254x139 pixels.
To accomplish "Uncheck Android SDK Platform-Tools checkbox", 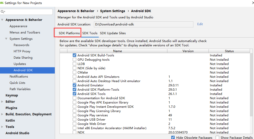I will click(74, 90).
